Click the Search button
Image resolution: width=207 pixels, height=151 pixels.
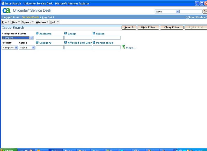pos(129,27)
